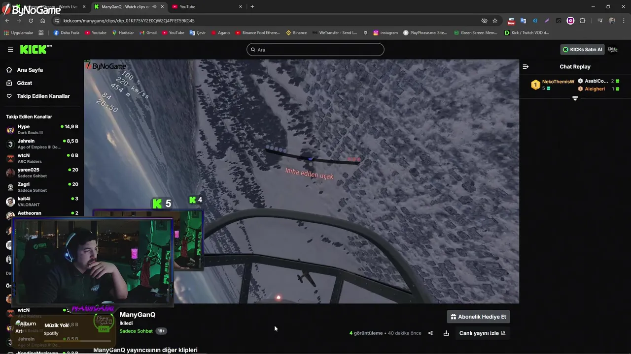Open the Çevir translate bookmark
Image resolution: width=631 pixels, height=354 pixels.
(198, 33)
